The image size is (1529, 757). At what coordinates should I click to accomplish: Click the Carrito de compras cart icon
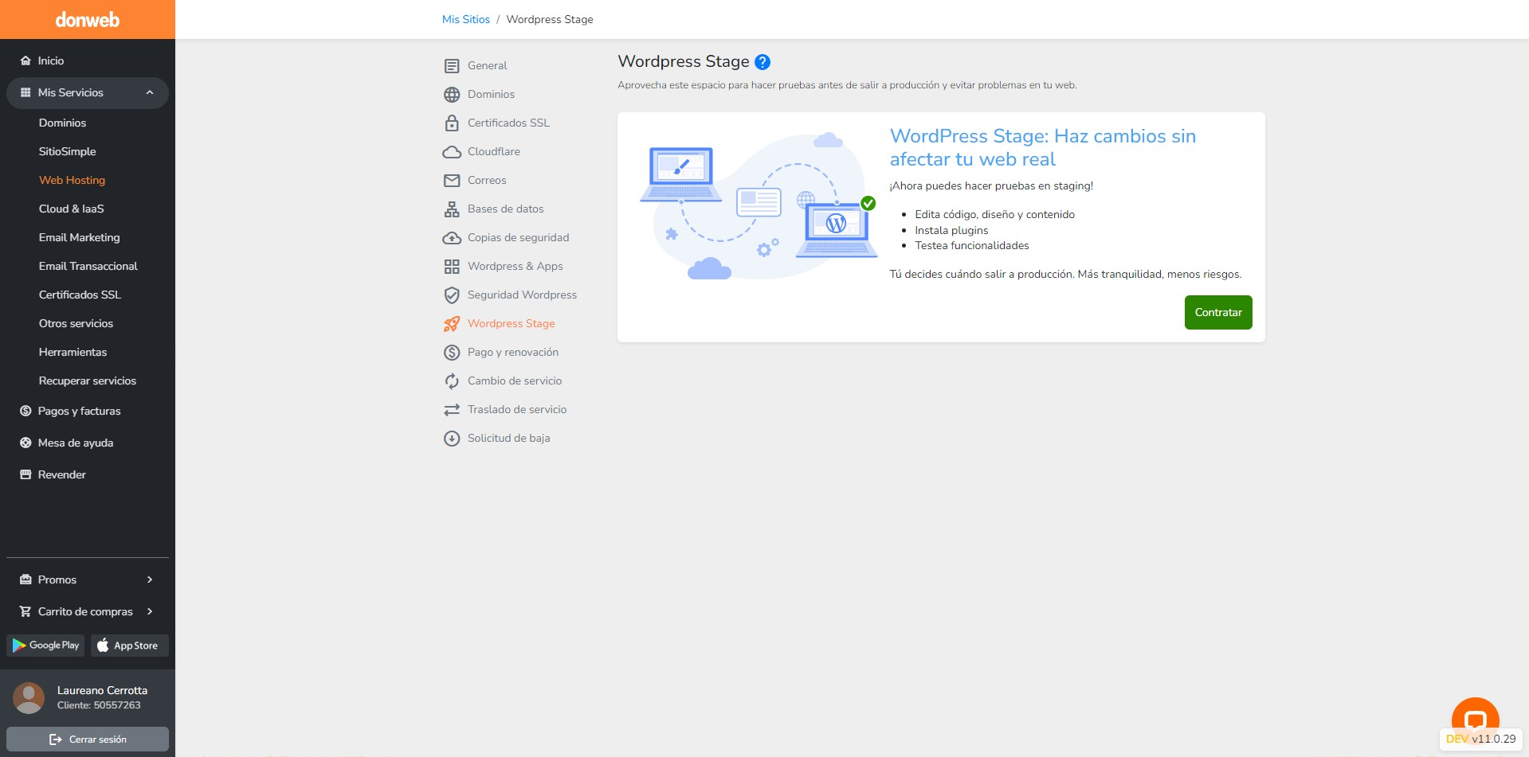click(x=25, y=611)
